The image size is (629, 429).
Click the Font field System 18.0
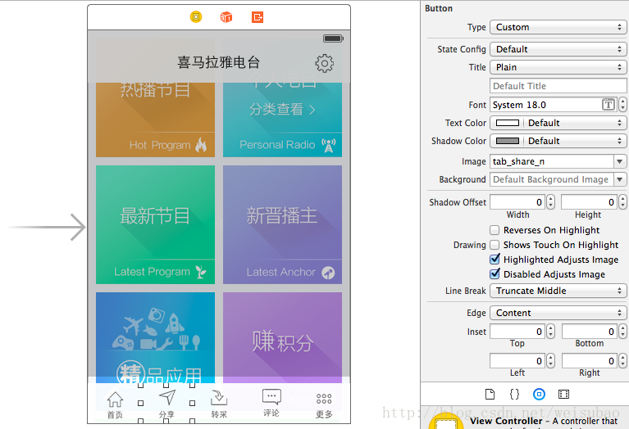547,105
